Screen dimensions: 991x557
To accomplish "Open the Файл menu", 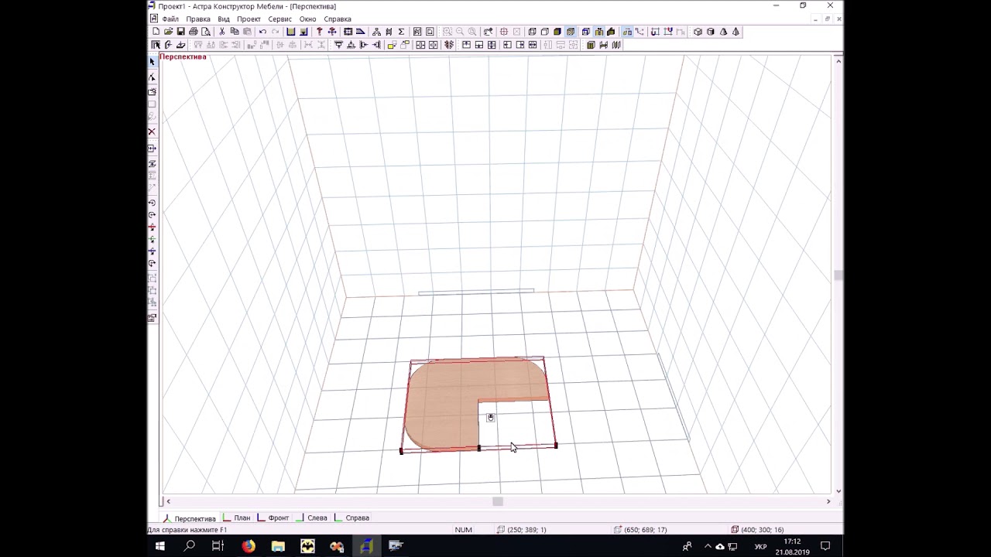I will pyautogui.click(x=170, y=19).
